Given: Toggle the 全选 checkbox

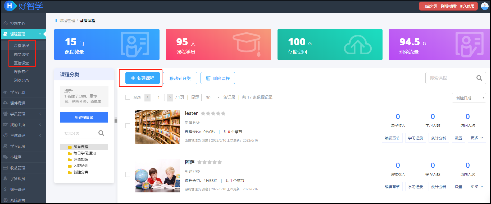Looking at the screenshot, I should (128, 97).
